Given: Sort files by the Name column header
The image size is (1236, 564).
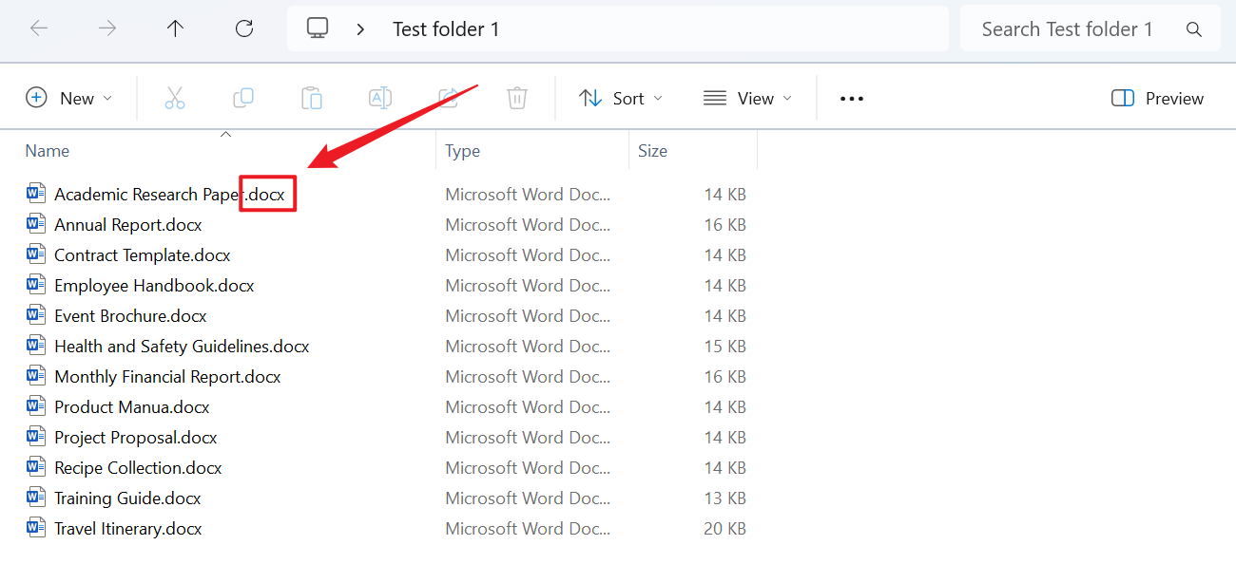Looking at the screenshot, I should 48,151.
